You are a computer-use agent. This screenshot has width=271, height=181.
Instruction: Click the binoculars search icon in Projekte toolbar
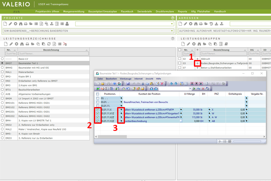pos(21,24)
